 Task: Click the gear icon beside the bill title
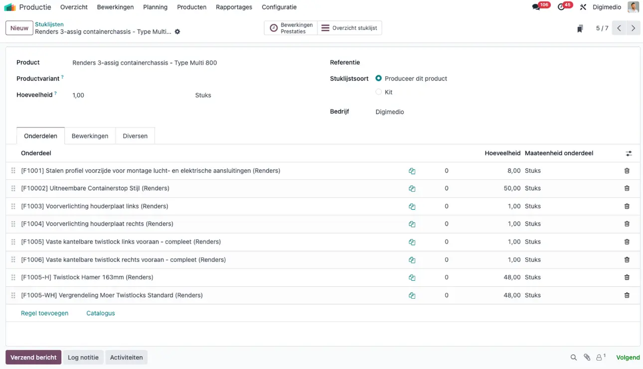pos(177,32)
